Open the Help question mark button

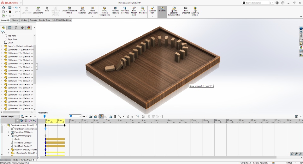tap(283, 3)
